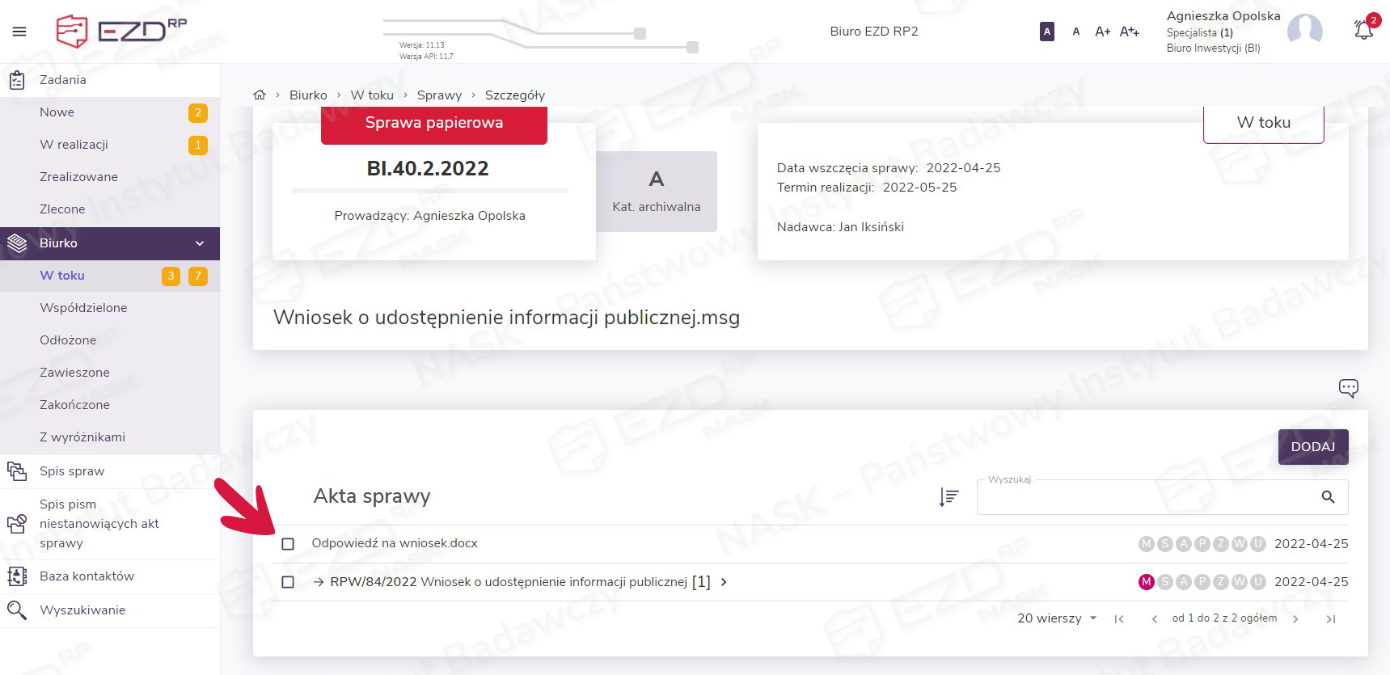The height and width of the screenshot is (675, 1390).
Task: Go to home via breadcrumb house icon
Action: pos(260,95)
